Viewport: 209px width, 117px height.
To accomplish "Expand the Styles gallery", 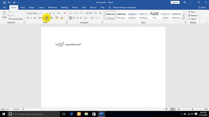I will pos(184,19).
